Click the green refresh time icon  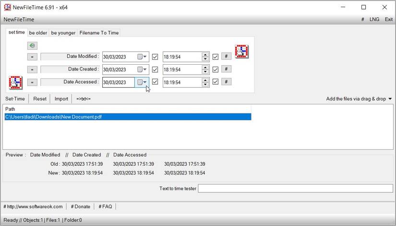[32, 45]
